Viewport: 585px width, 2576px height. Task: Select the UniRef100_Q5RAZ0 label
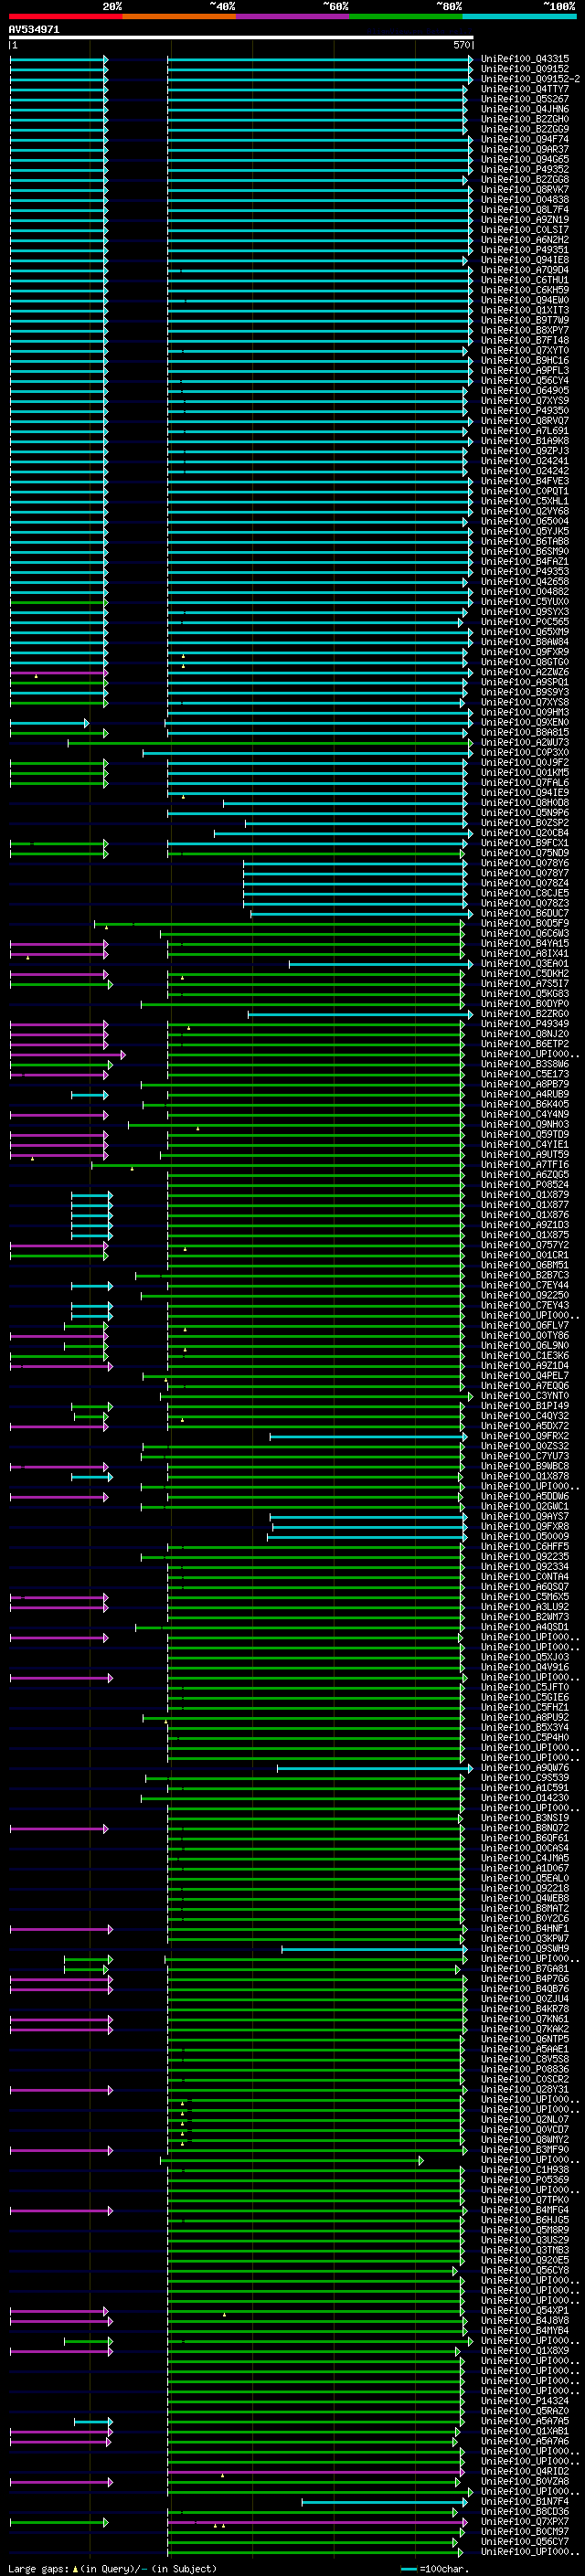pyautogui.click(x=525, y=2410)
